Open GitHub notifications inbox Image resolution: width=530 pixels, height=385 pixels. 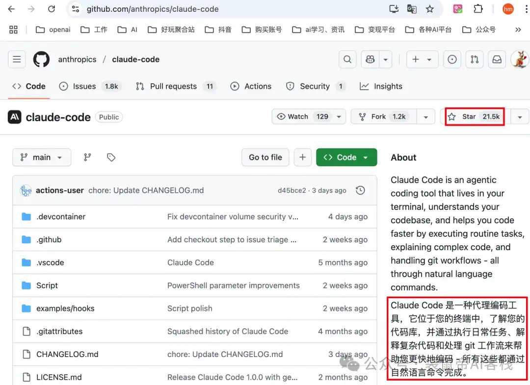click(497, 59)
